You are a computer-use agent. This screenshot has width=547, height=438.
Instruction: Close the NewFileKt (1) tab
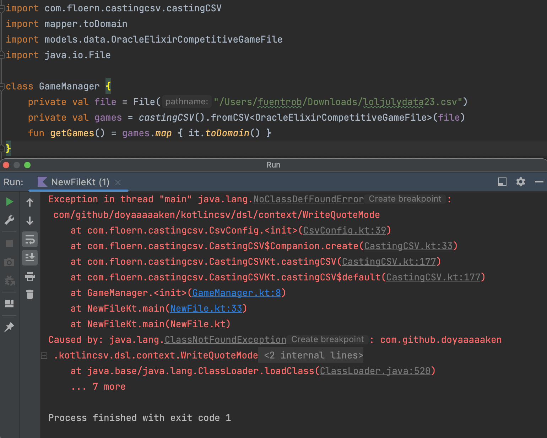[x=118, y=182]
